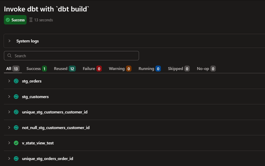
Task: Click the reused icon beside unique_stg_customers_customer_id
Action: point(16,112)
